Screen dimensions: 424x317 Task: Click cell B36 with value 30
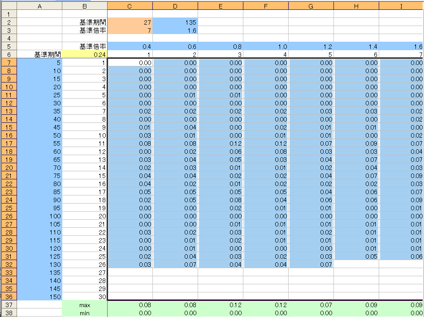click(x=85, y=297)
